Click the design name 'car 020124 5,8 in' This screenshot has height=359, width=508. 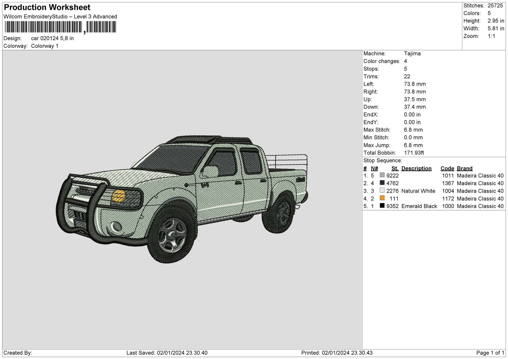point(52,38)
